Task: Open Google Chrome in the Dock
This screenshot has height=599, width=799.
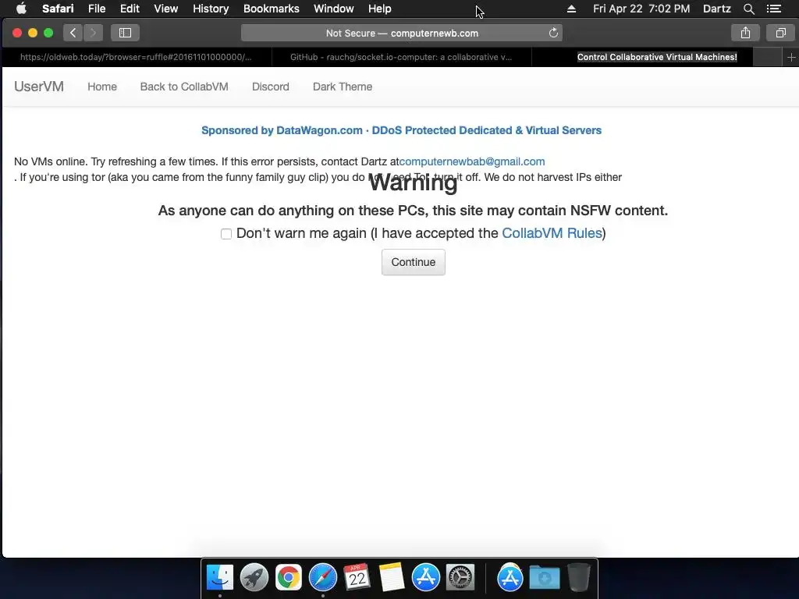Action: [289, 577]
